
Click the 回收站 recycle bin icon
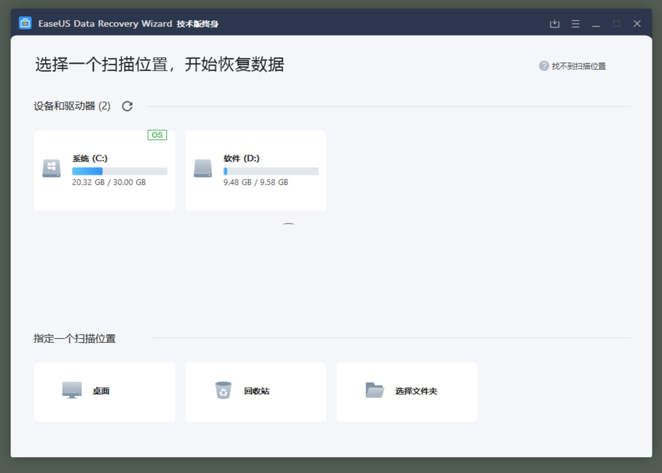223,391
